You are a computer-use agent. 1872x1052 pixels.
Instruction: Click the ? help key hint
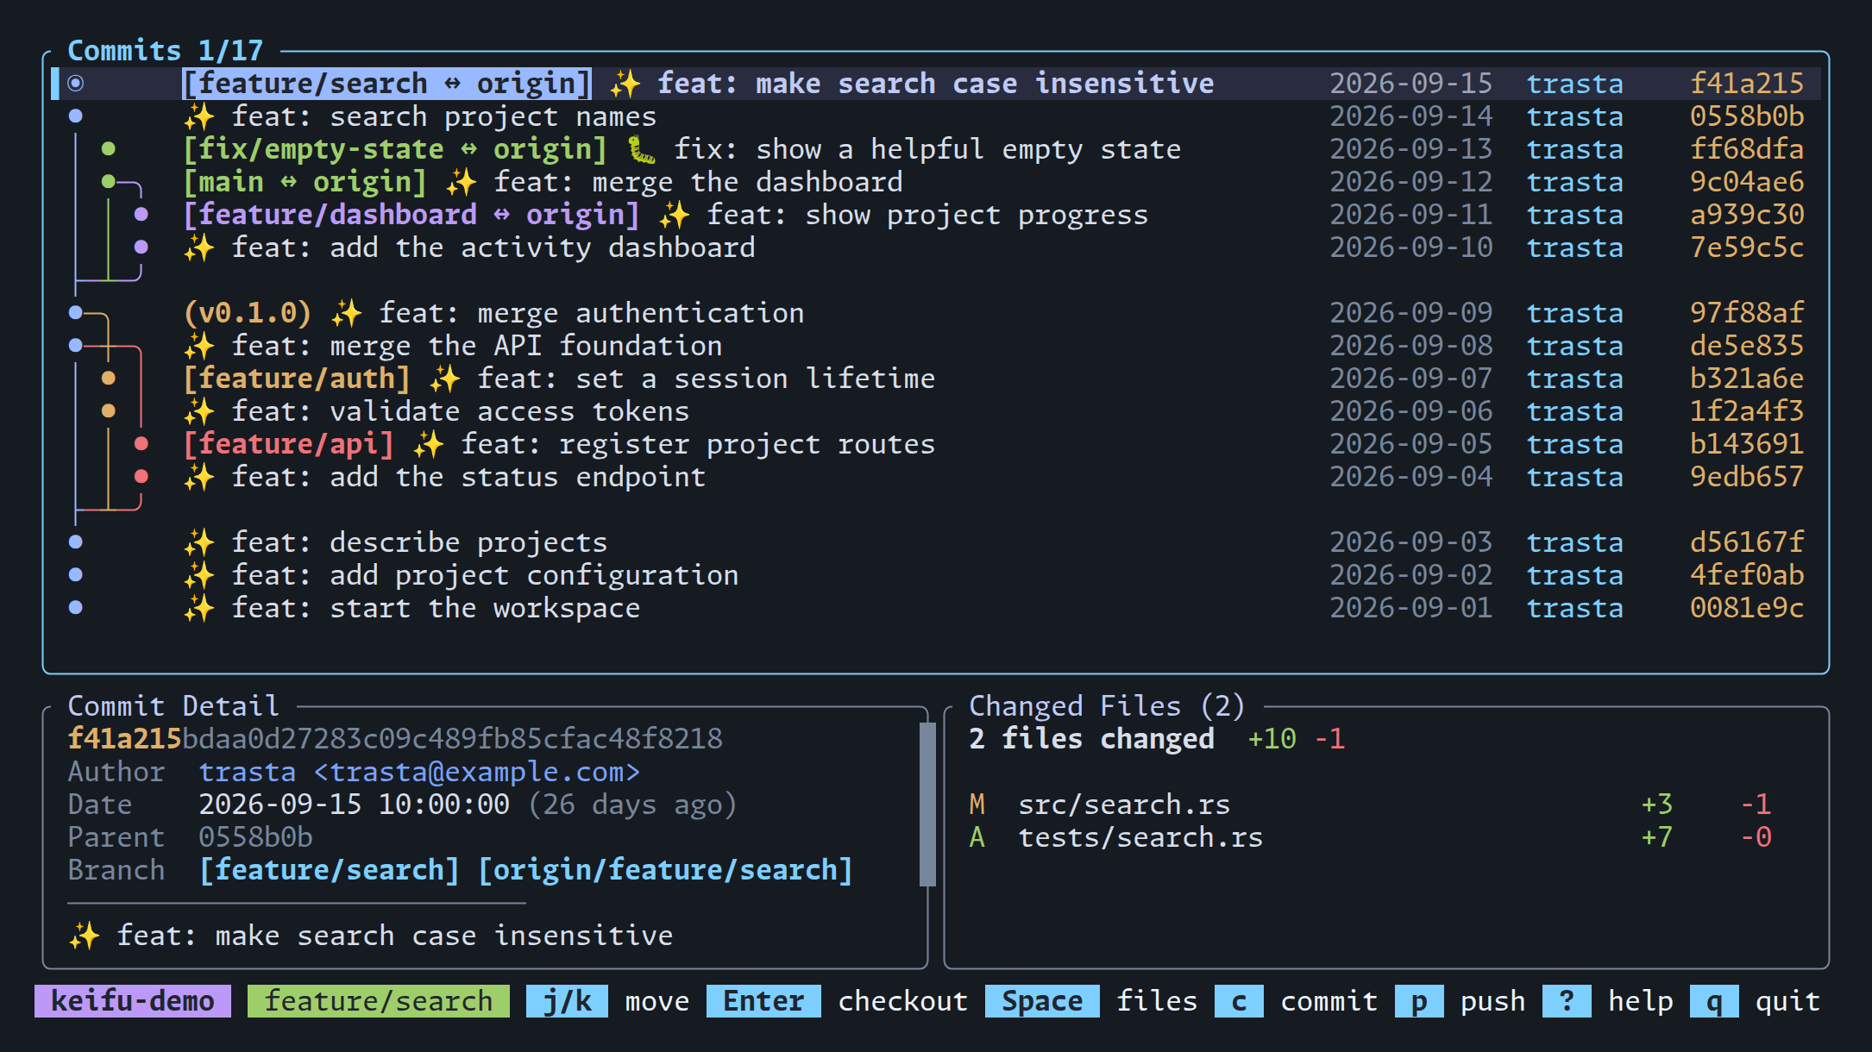tap(1608, 1001)
